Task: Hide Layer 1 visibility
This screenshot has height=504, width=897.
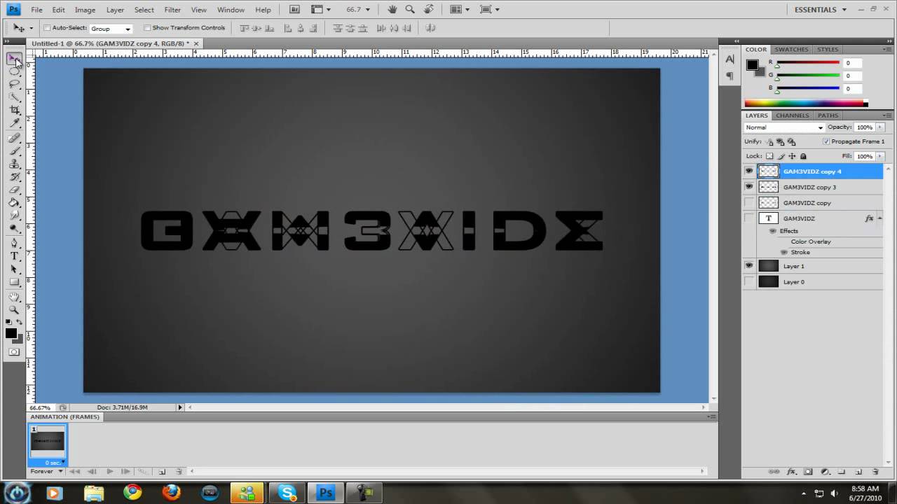Action: 749,266
